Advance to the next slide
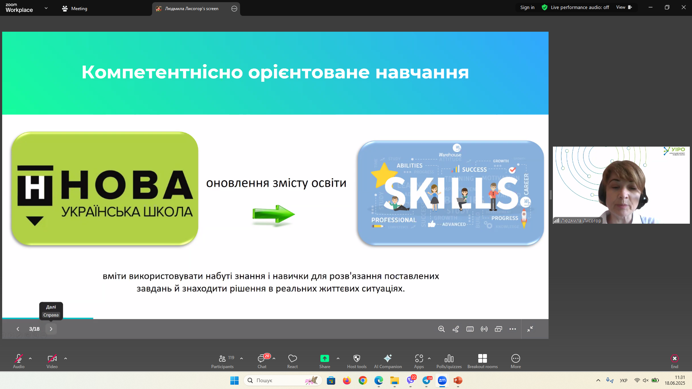692x389 pixels. pos(51,329)
